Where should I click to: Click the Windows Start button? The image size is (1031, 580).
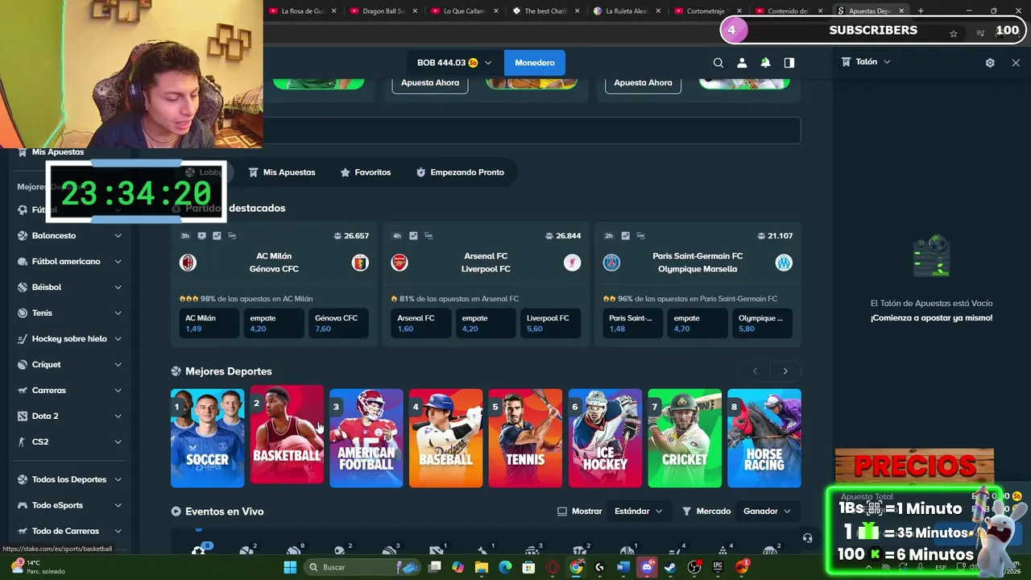point(290,567)
